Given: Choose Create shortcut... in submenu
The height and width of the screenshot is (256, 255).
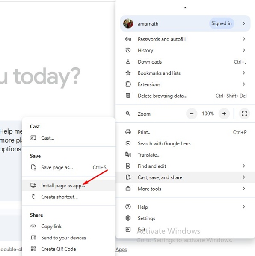Looking at the screenshot, I should tap(68, 197).
